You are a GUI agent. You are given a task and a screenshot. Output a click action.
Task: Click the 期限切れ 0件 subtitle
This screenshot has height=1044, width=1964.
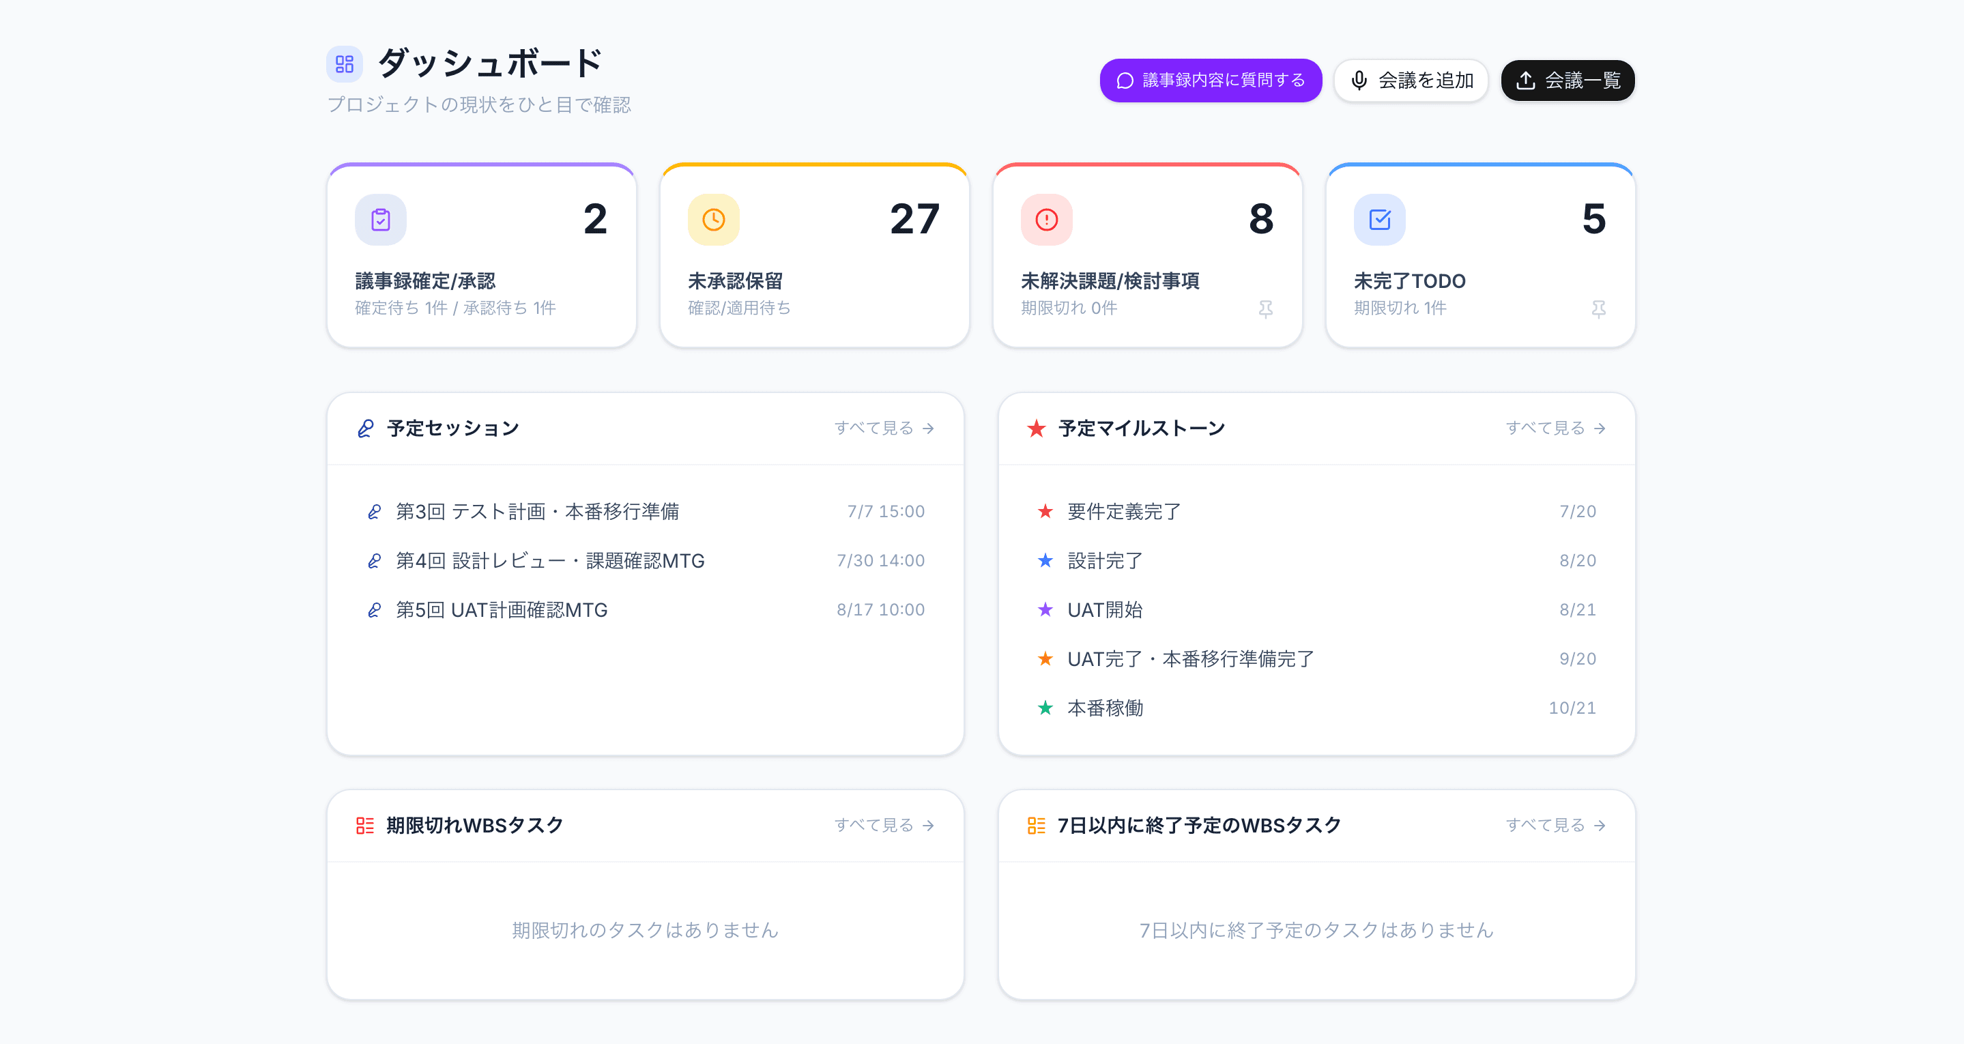(1069, 308)
